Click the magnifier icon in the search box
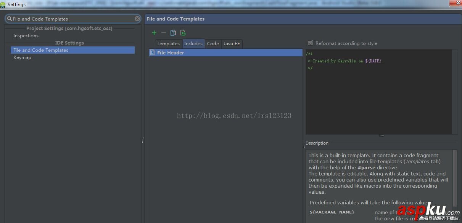Image resolution: width=462 pixels, height=223 pixels. point(9,18)
